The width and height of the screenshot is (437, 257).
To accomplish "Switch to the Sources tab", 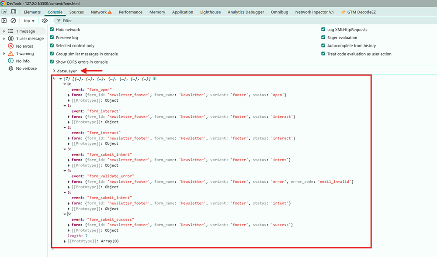I will [x=76, y=12].
